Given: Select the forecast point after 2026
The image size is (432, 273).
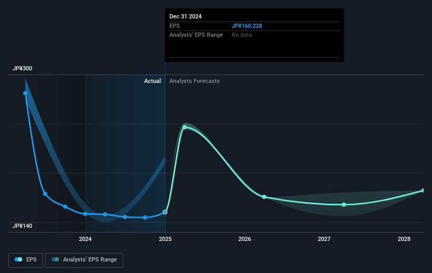Looking at the screenshot, I should (264, 197).
